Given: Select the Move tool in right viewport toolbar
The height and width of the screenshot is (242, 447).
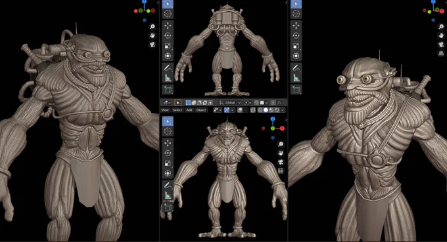Looking at the screenshot, I should (296, 26).
